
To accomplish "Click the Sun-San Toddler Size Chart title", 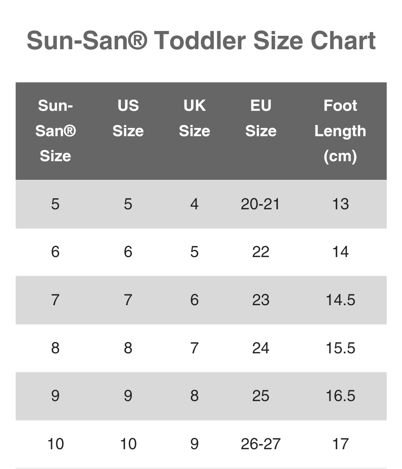I will [201, 40].
